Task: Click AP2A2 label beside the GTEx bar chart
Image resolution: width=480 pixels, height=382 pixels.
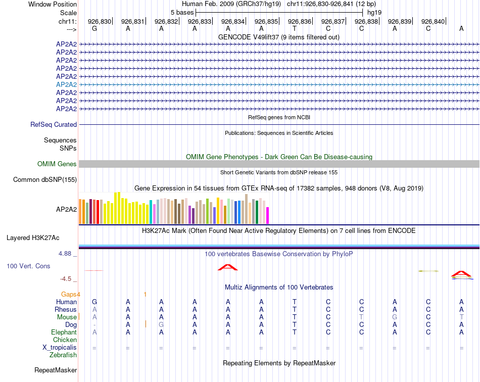Action: point(66,209)
